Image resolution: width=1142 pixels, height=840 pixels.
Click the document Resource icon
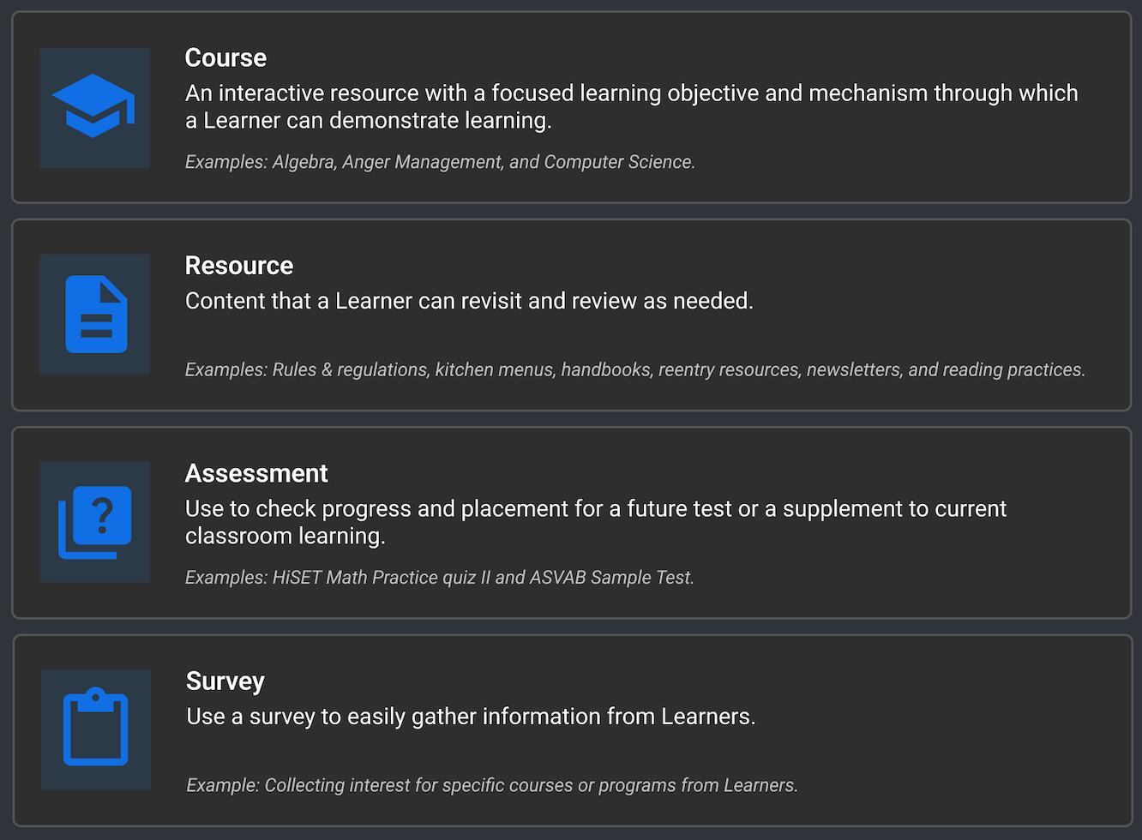click(94, 314)
